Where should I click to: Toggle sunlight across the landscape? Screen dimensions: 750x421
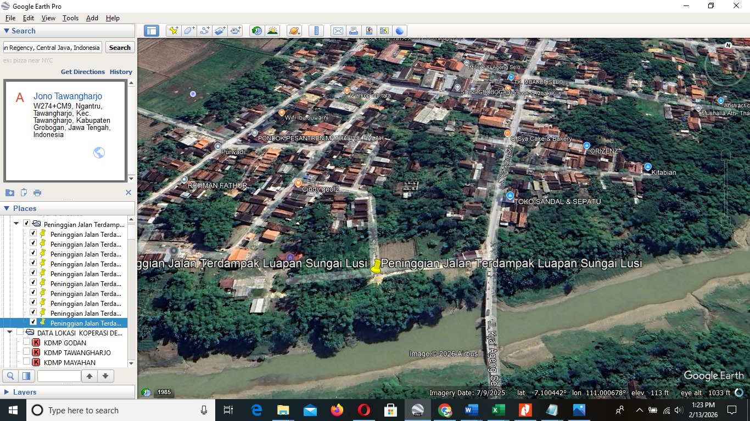click(x=272, y=31)
